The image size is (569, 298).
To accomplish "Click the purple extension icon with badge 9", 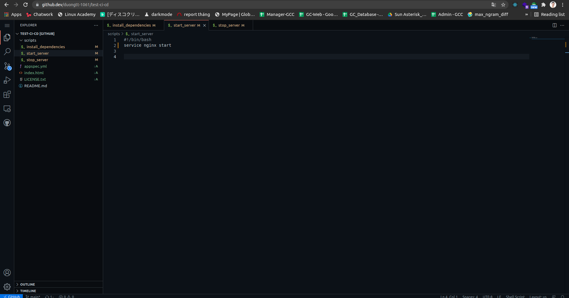I will (525, 5).
